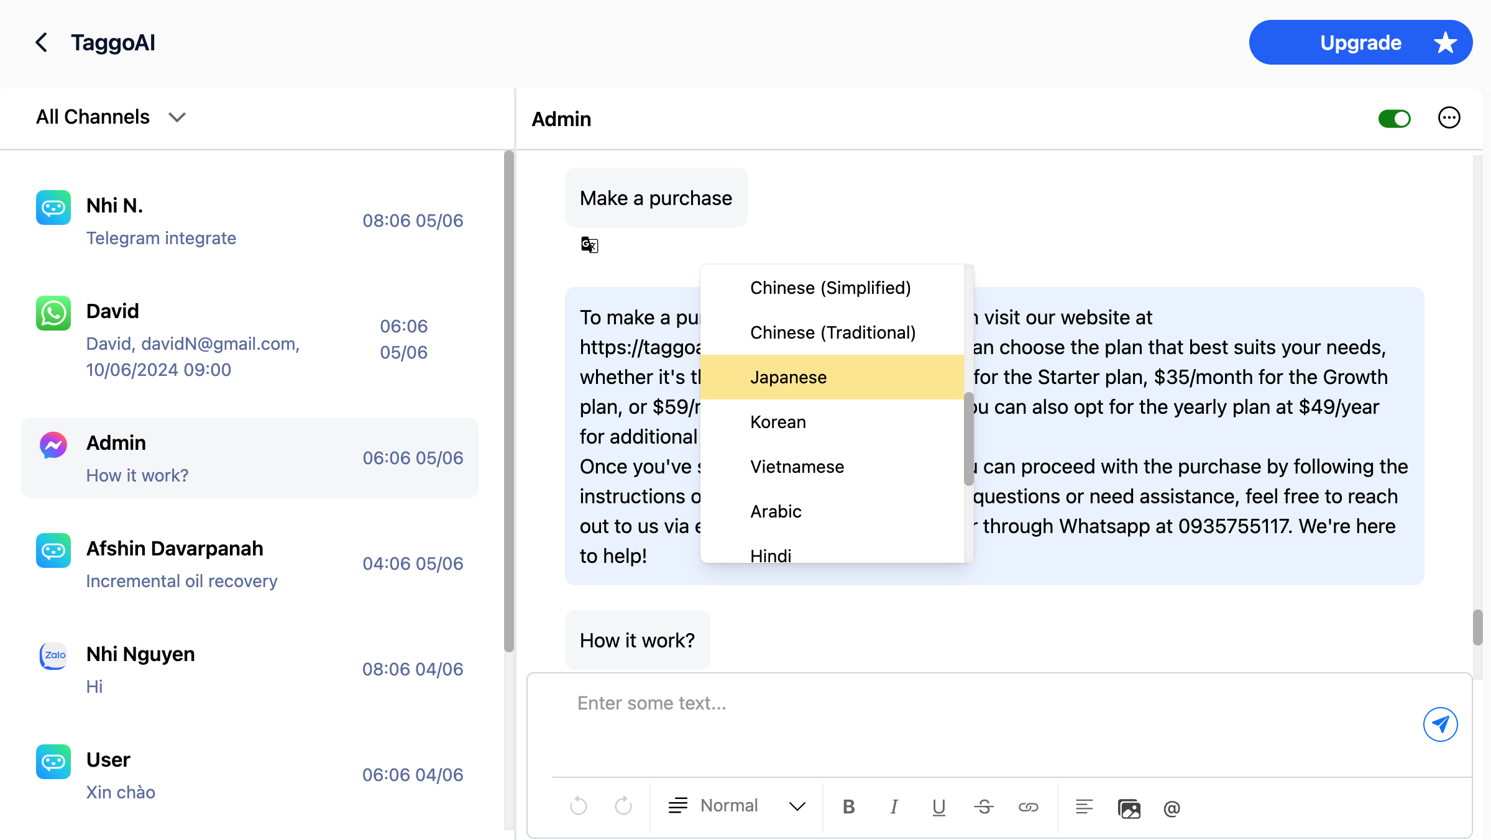Click the Make a purchase message bubble
This screenshot has width=1491, height=840.
coord(656,198)
